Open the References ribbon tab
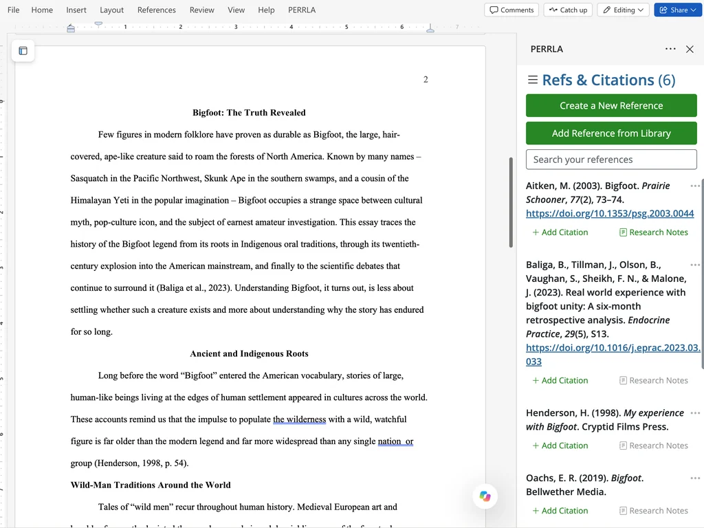Viewport: 704px width, 528px height. tap(157, 10)
